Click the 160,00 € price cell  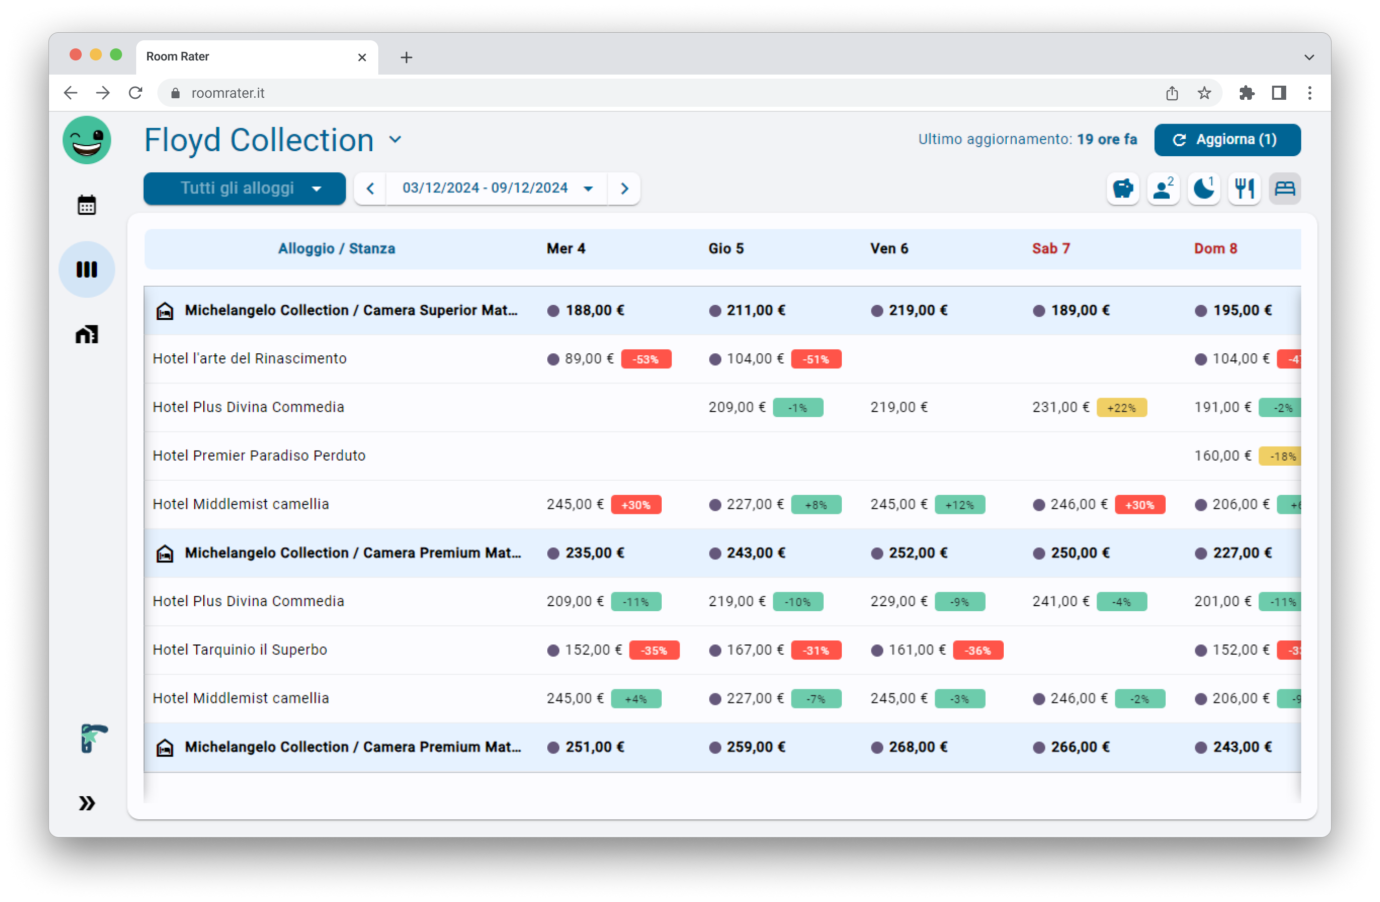[1223, 456]
